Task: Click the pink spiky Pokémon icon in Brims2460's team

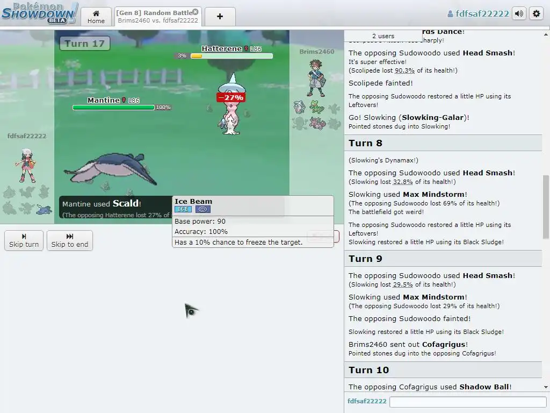Action: click(x=318, y=123)
